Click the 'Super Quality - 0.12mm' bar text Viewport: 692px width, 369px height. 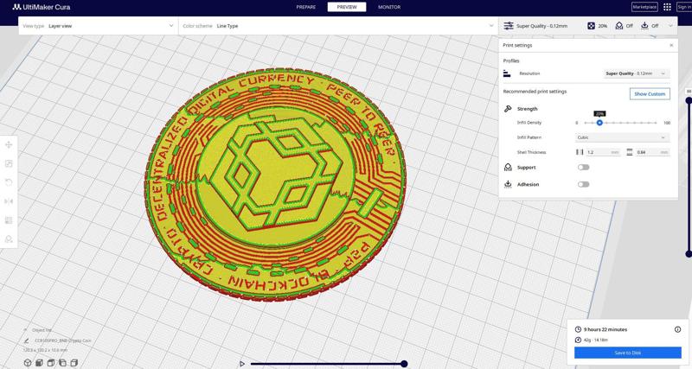pyautogui.click(x=541, y=26)
